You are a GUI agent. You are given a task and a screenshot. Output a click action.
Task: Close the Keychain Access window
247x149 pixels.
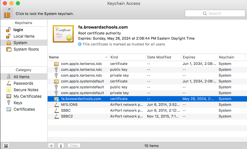pyautogui.click(x=5, y=3)
